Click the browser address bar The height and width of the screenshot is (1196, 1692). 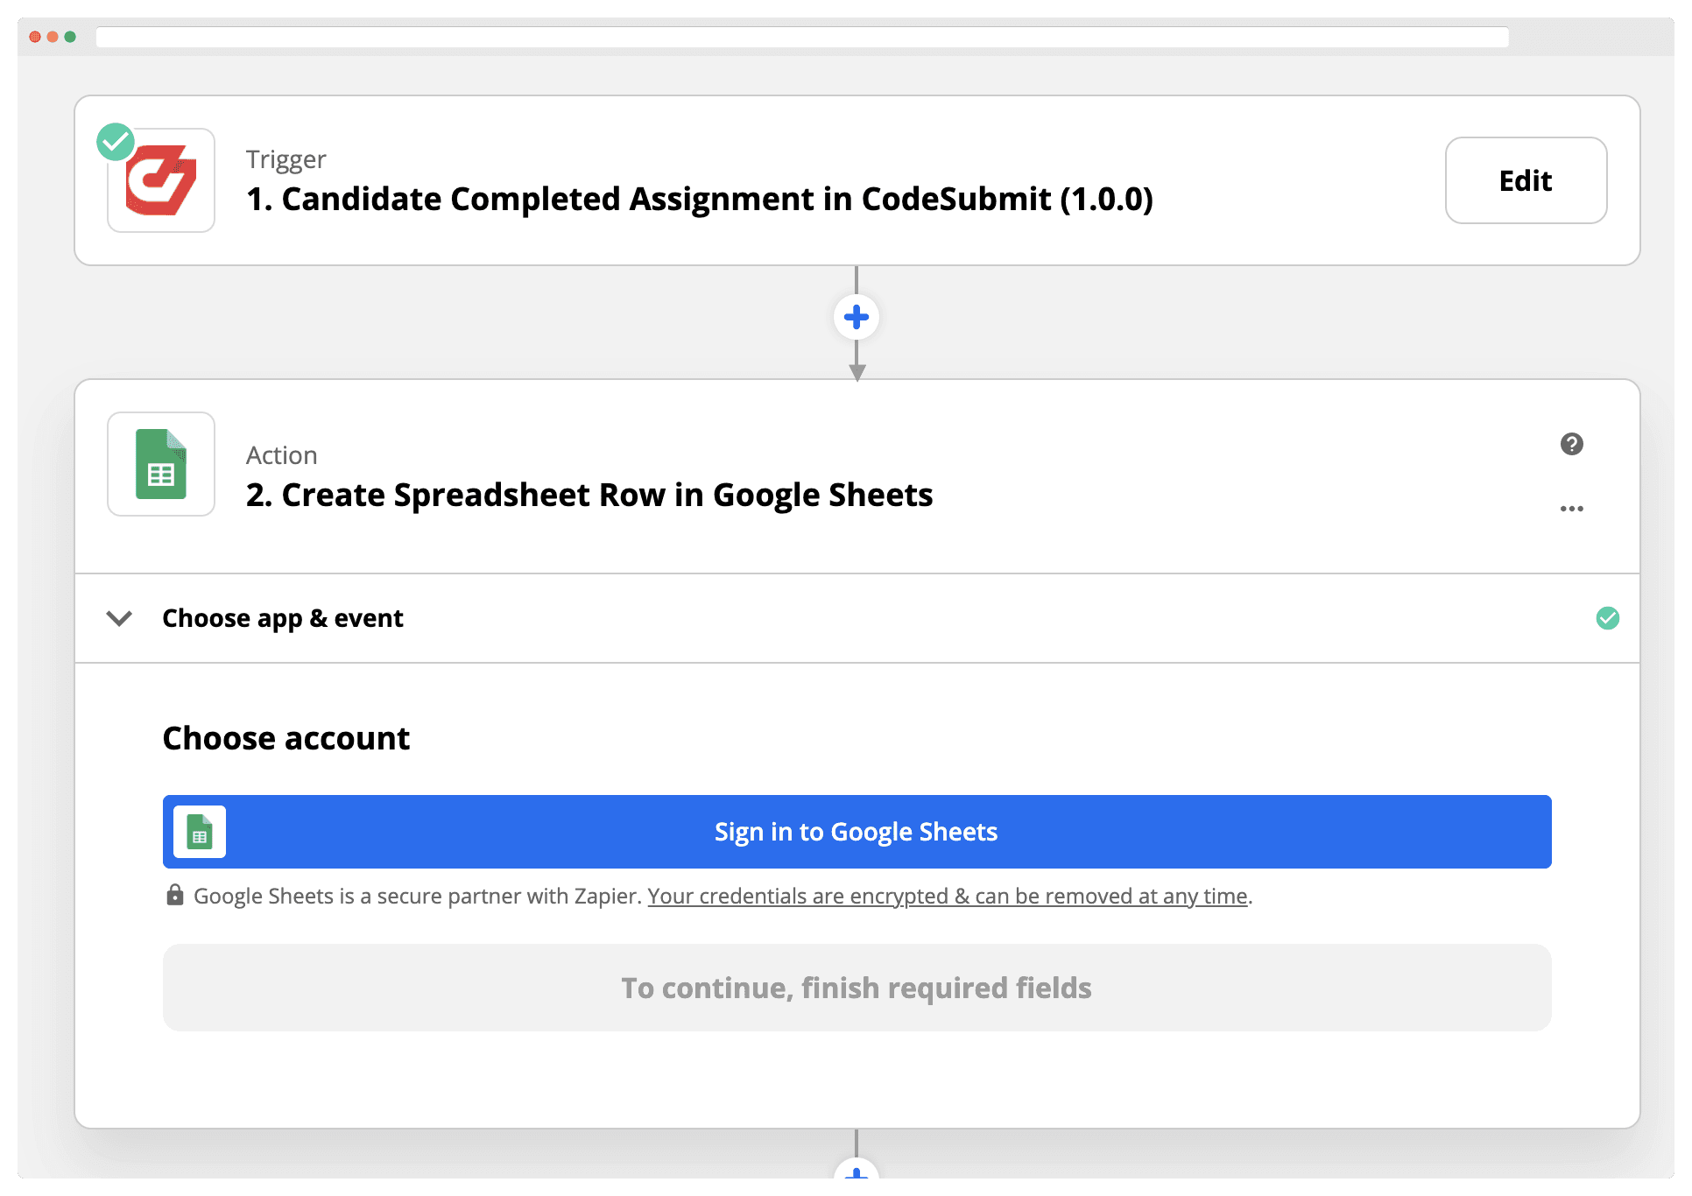(x=802, y=37)
